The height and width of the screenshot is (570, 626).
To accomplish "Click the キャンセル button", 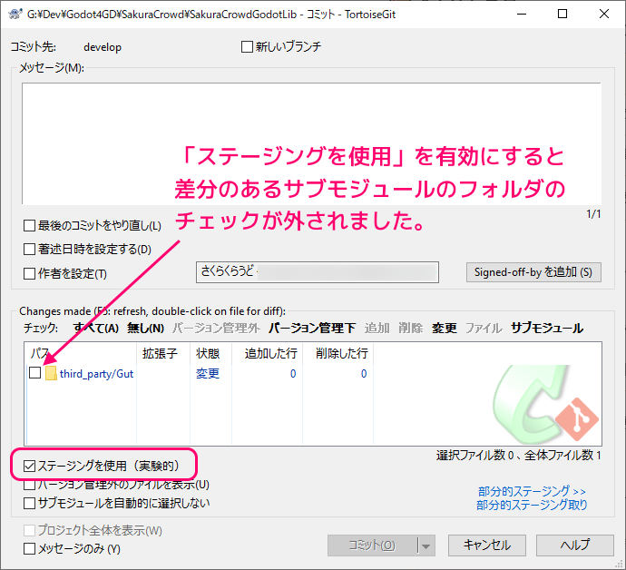I will [x=486, y=545].
